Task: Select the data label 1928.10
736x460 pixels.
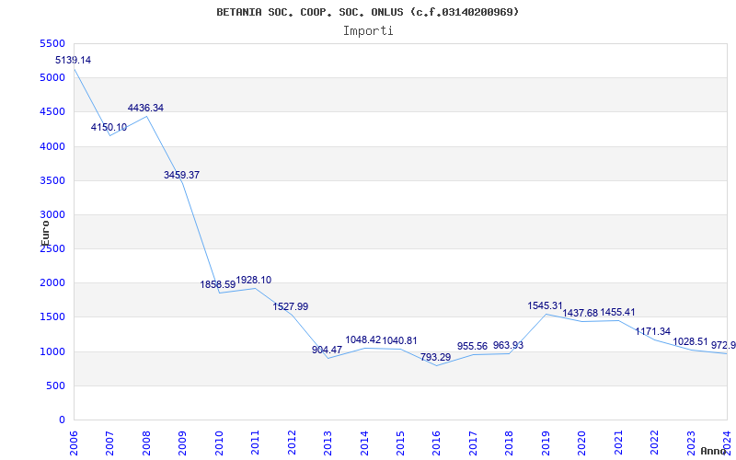Action: (x=254, y=281)
